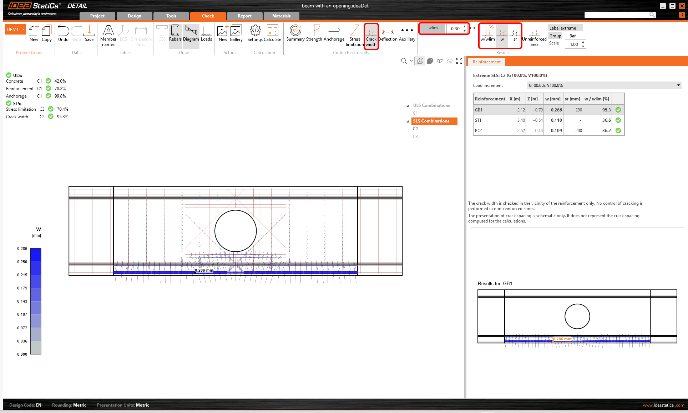Open the Gallery pictures tool
This screenshot has height=413, width=688.
(236, 33)
